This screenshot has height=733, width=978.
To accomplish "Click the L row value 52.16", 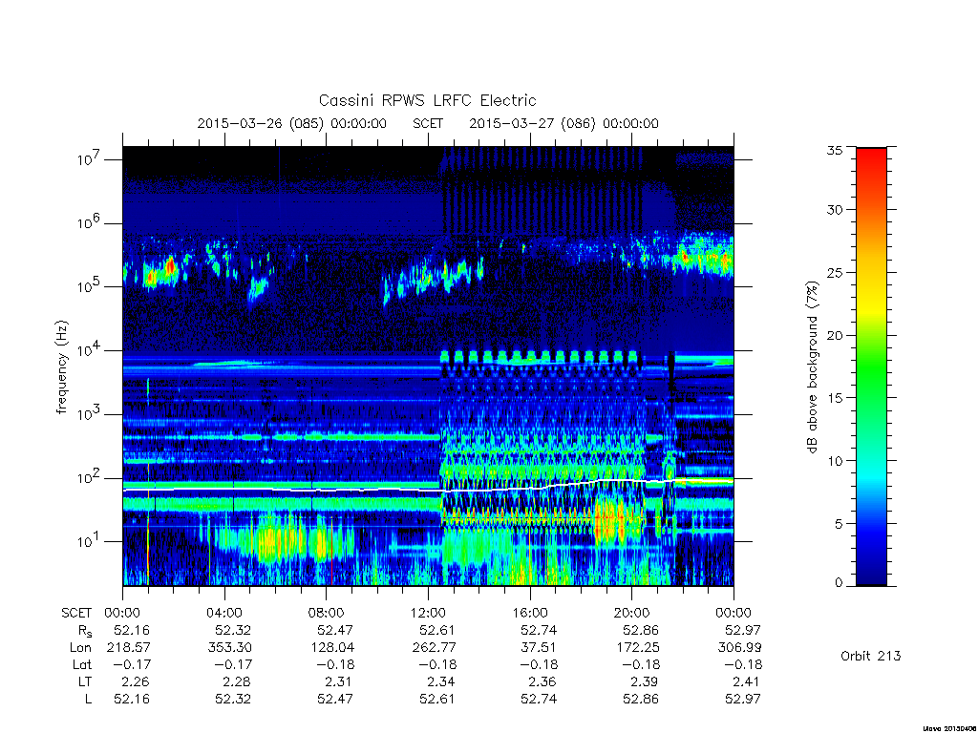I will [132, 699].
